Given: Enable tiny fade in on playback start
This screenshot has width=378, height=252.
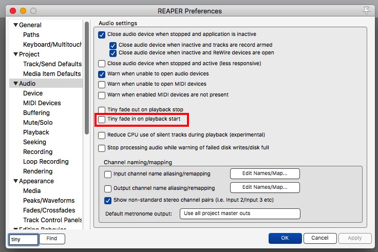Looking at the screenshot, I should coord(102,119).
